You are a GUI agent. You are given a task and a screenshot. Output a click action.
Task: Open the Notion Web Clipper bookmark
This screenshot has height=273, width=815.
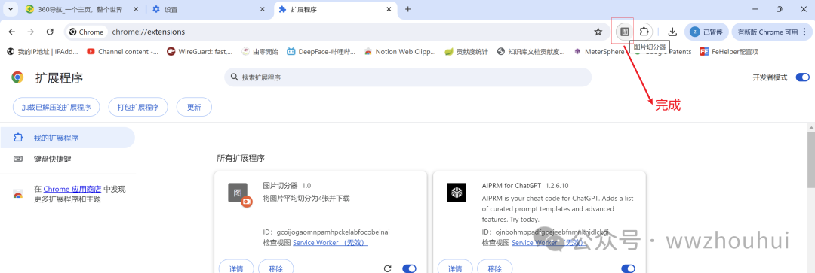click(x=400, y=51)
